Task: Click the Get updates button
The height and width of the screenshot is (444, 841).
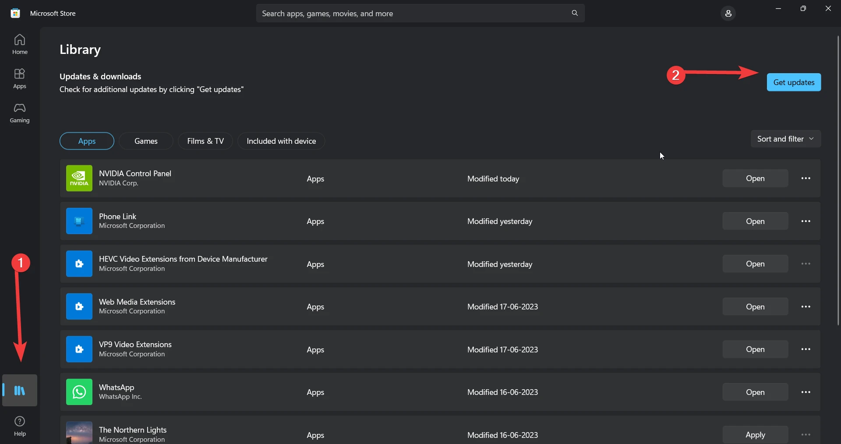Action: click(x=794, y=82)
